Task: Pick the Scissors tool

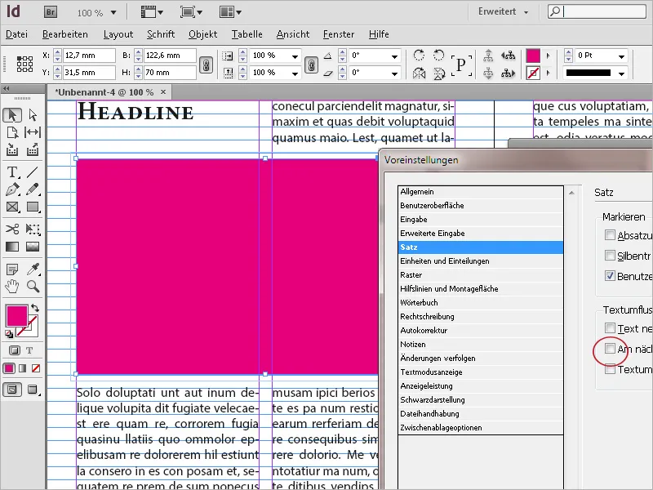Action: tap(12, 229)
